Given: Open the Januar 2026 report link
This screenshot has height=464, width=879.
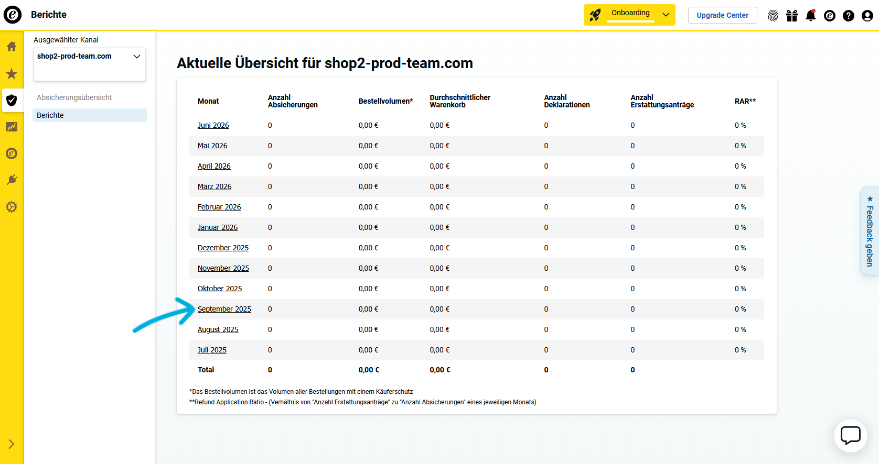Looking at the screenshot, I should pos(218,227).
